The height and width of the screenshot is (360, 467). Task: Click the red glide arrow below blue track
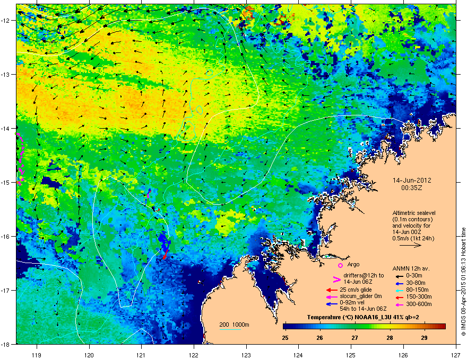tap(166, 255)
